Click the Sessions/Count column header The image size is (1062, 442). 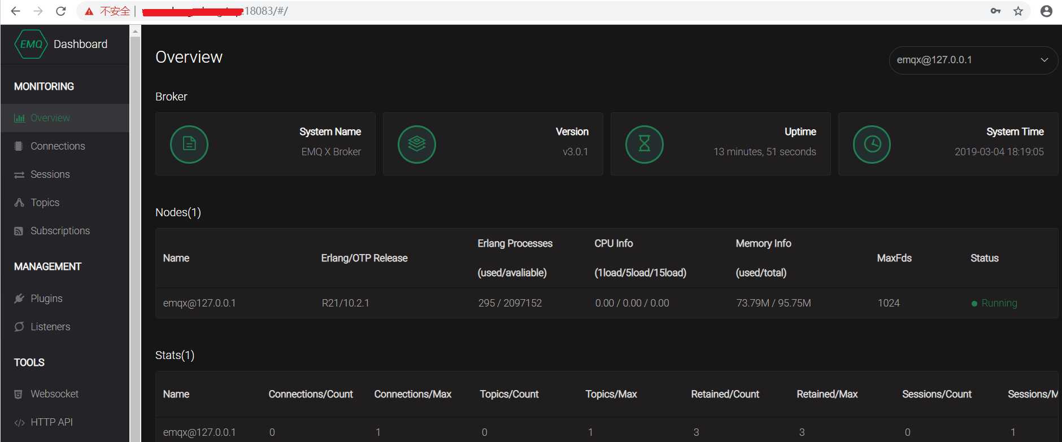tap(937, 394)
